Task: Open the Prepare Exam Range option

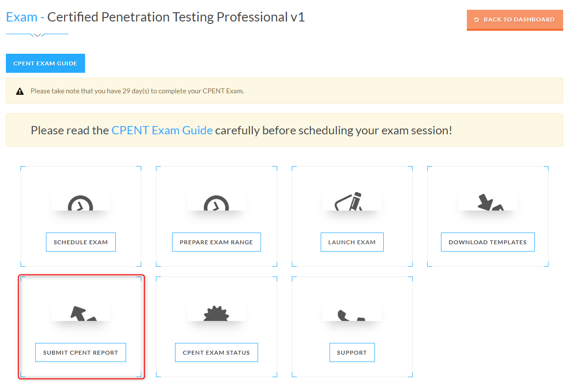Action: pos(216,242)
